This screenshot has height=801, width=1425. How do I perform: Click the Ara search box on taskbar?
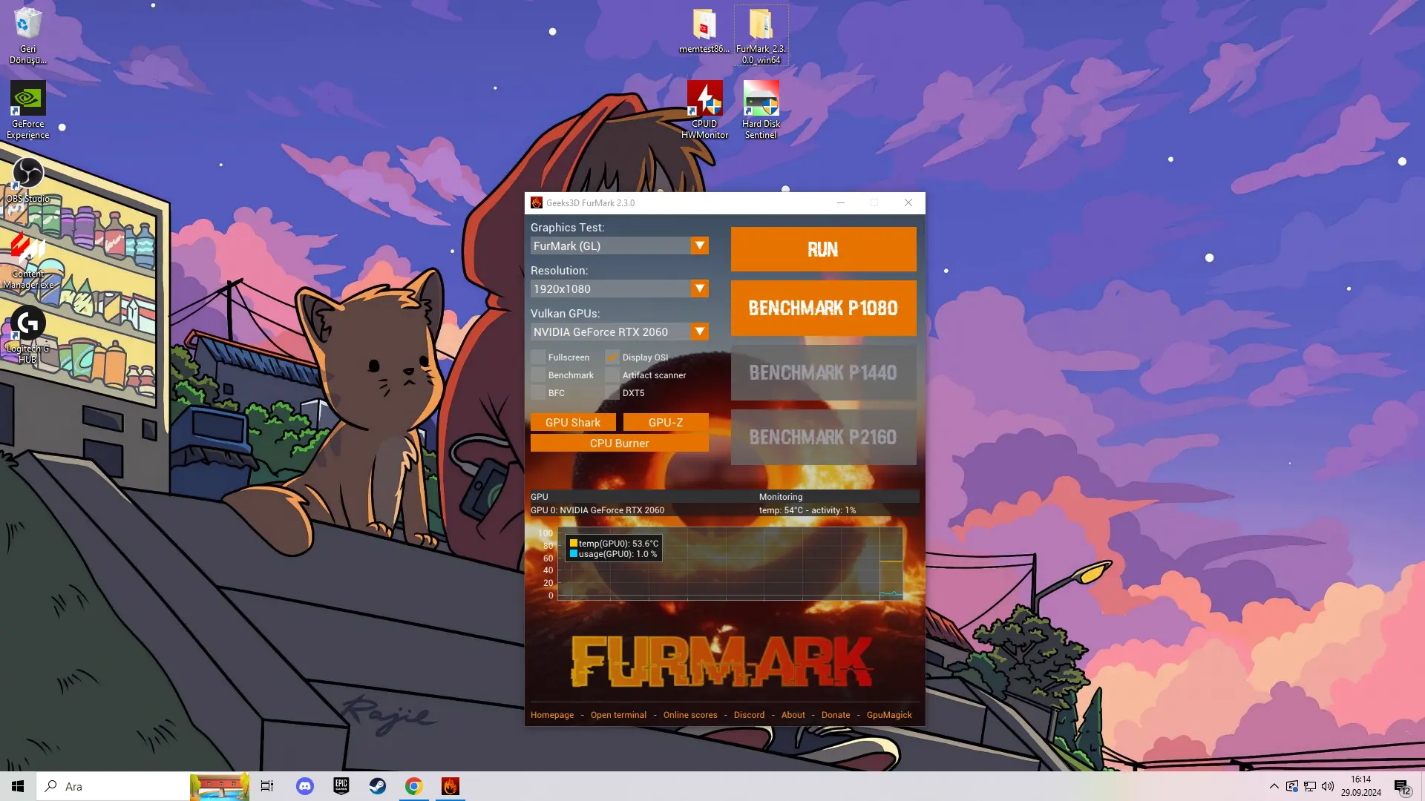113,786
